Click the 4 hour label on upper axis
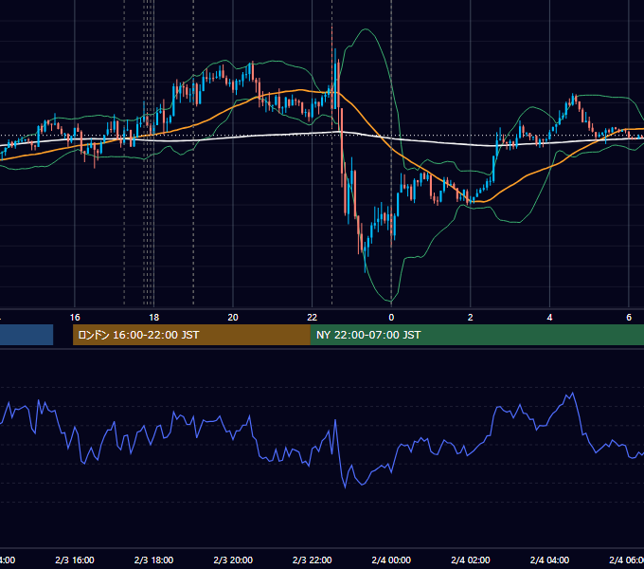This screenshot has height=569, width=644. pyautogui.click(x=549, y=318)
